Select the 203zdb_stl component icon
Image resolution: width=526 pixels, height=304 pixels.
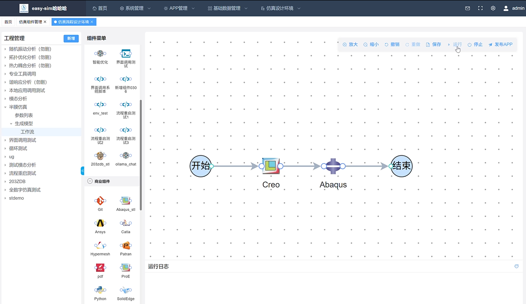point(100,156)
